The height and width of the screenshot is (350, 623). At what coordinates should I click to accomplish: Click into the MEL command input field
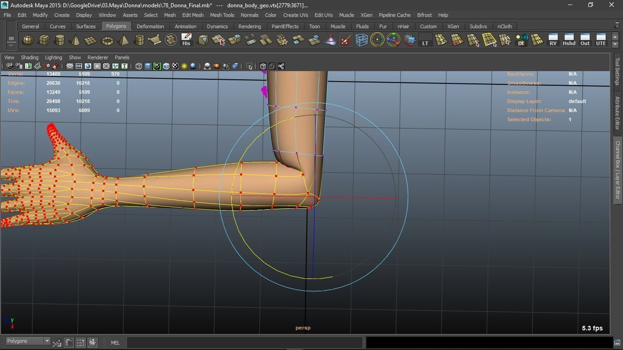[x=244, y=343]
